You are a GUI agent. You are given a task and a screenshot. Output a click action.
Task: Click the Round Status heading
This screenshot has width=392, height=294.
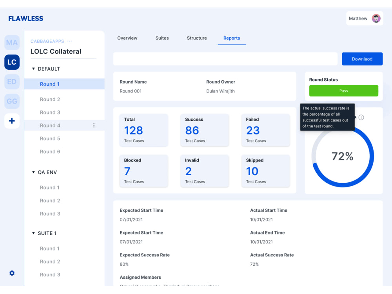[x=323, y=80]
